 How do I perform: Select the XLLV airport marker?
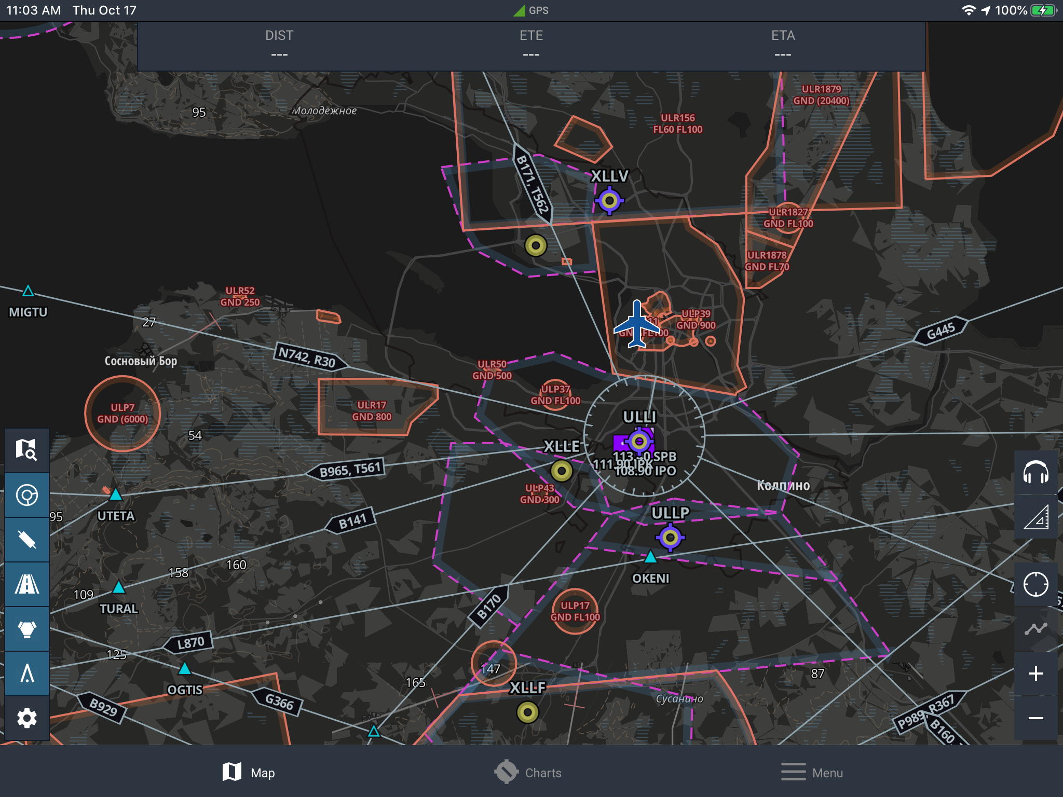609,200
